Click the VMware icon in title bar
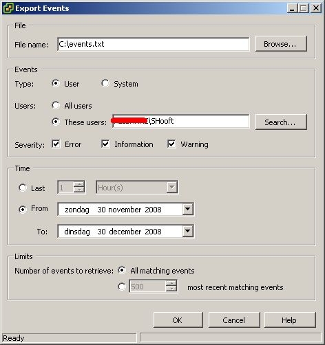 click(x=8, y=8)
